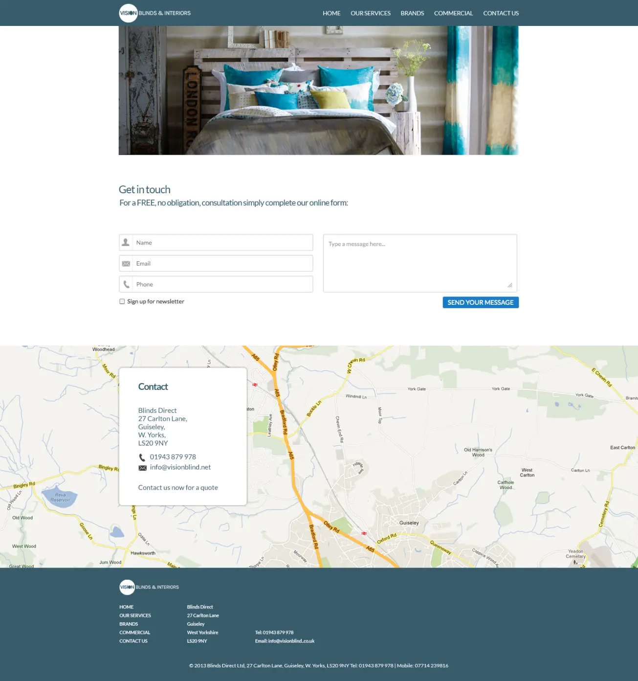
Task: Click the Vision logo in the header
Action: [129, 13]
